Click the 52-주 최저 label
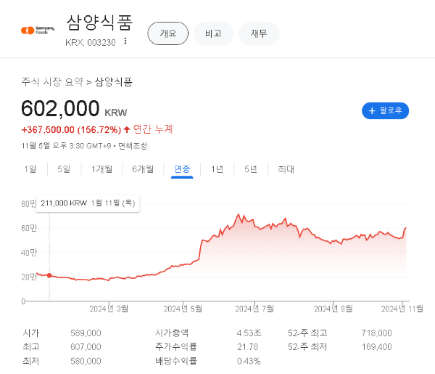Screen dimensions: 435x374 (x=307, y=347)
